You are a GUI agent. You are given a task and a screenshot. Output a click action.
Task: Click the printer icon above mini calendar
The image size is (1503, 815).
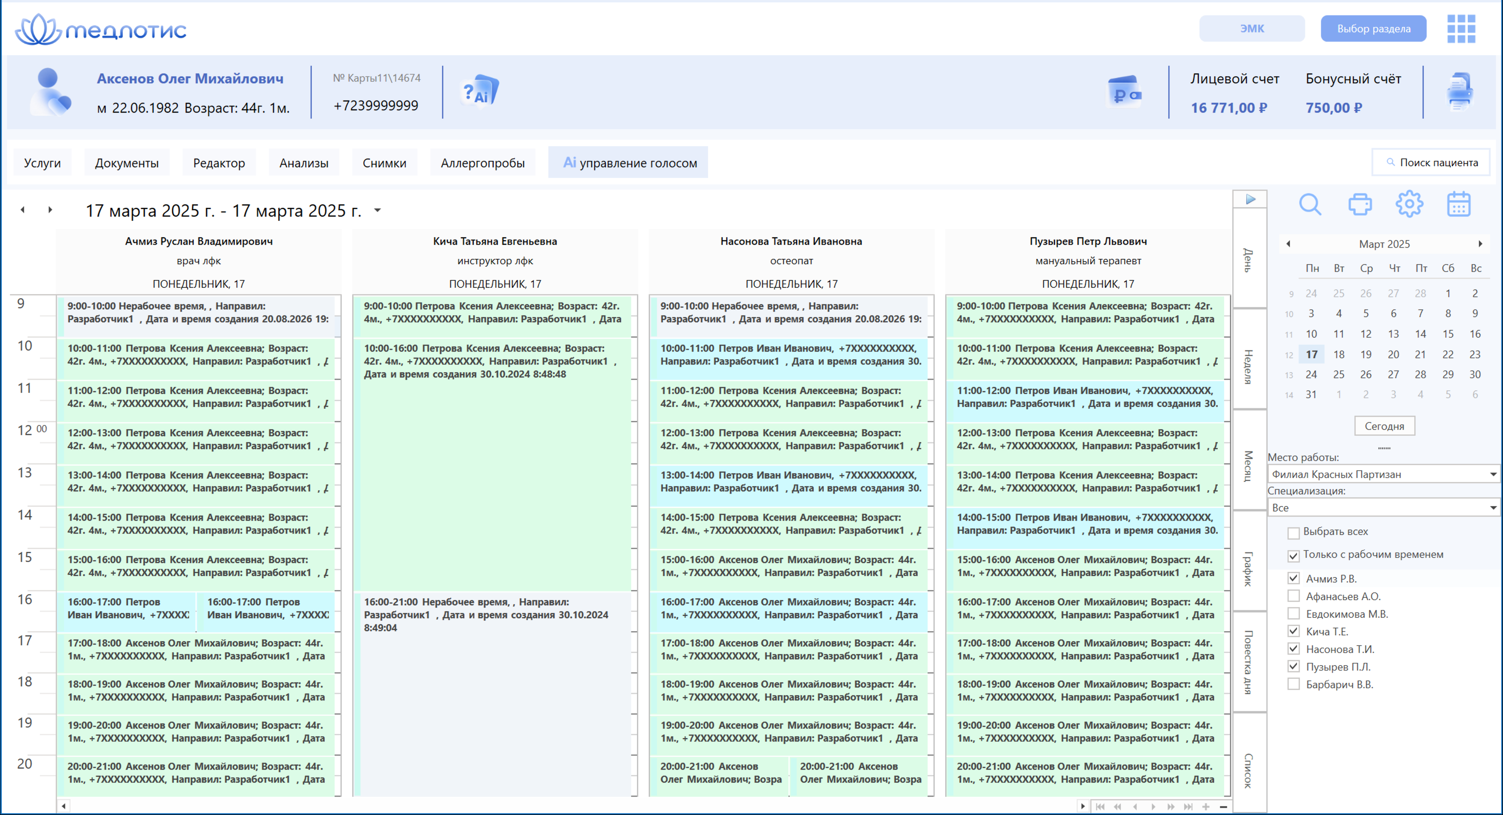pos(1359,205)
